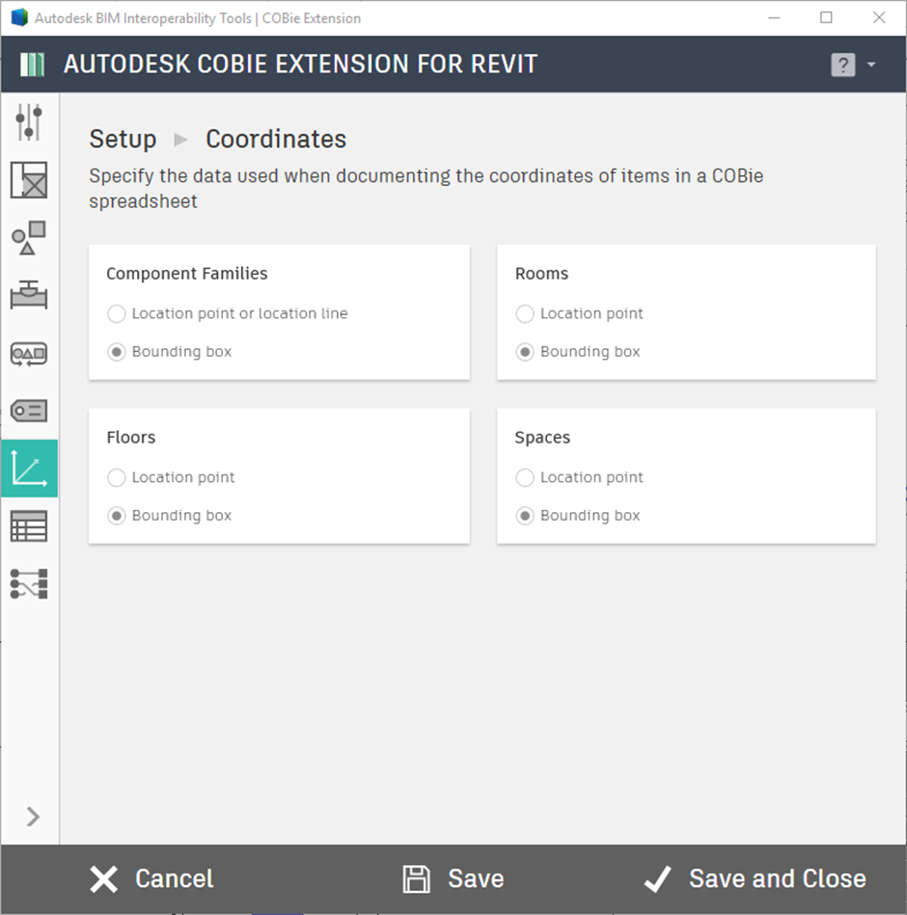
Task: Open the general settings sliders icon
Action: pos(29,121)
